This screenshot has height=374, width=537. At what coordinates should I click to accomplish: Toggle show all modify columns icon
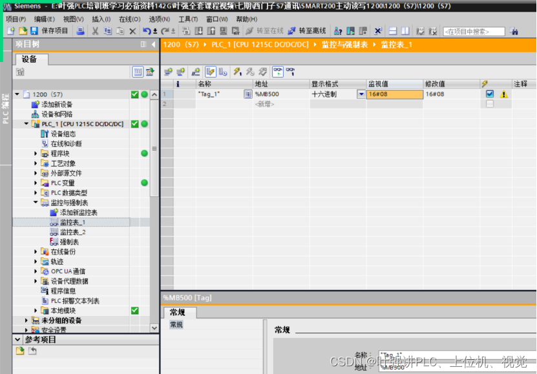[210, 72]
